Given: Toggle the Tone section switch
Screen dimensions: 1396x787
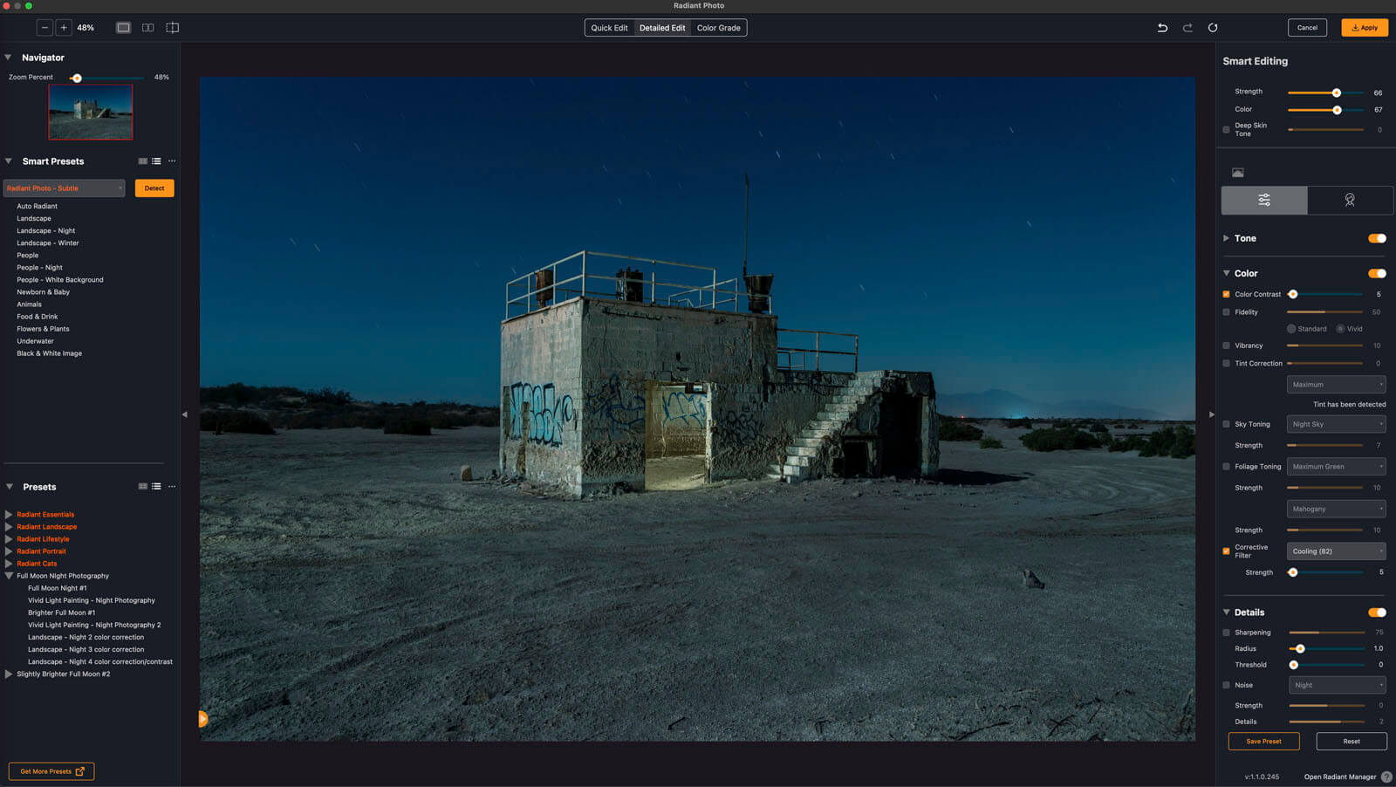Looking at the screenshot, I should click(1377, 238).
